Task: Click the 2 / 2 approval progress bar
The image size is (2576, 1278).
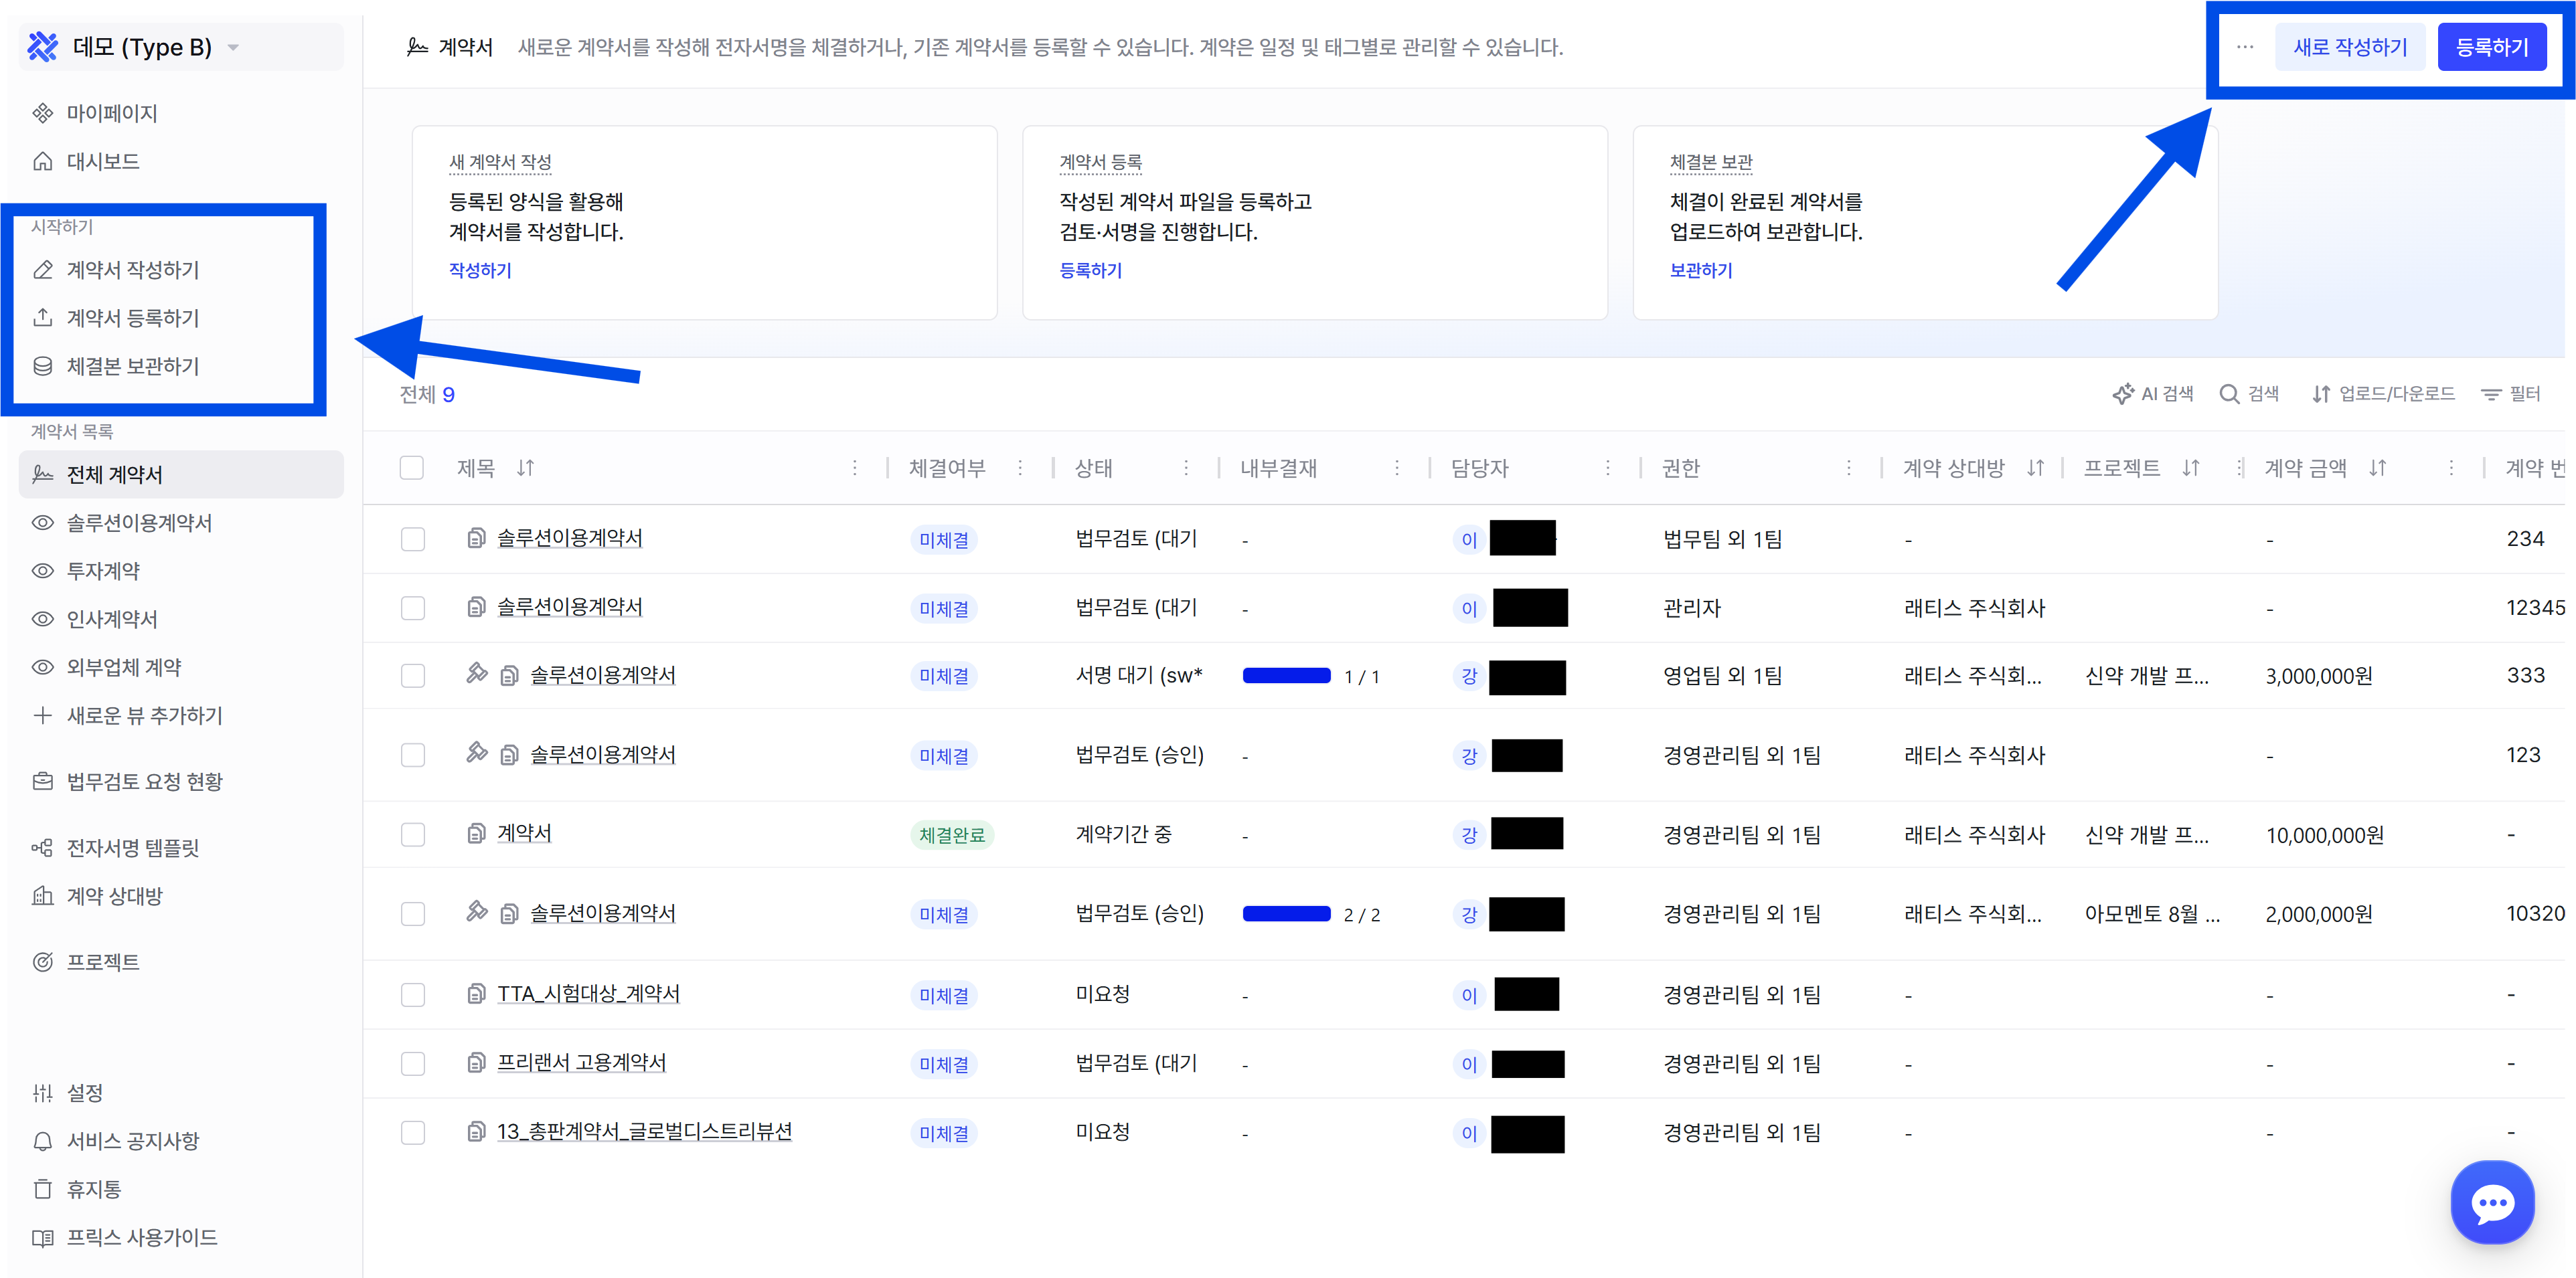Action: [1286, 914]
